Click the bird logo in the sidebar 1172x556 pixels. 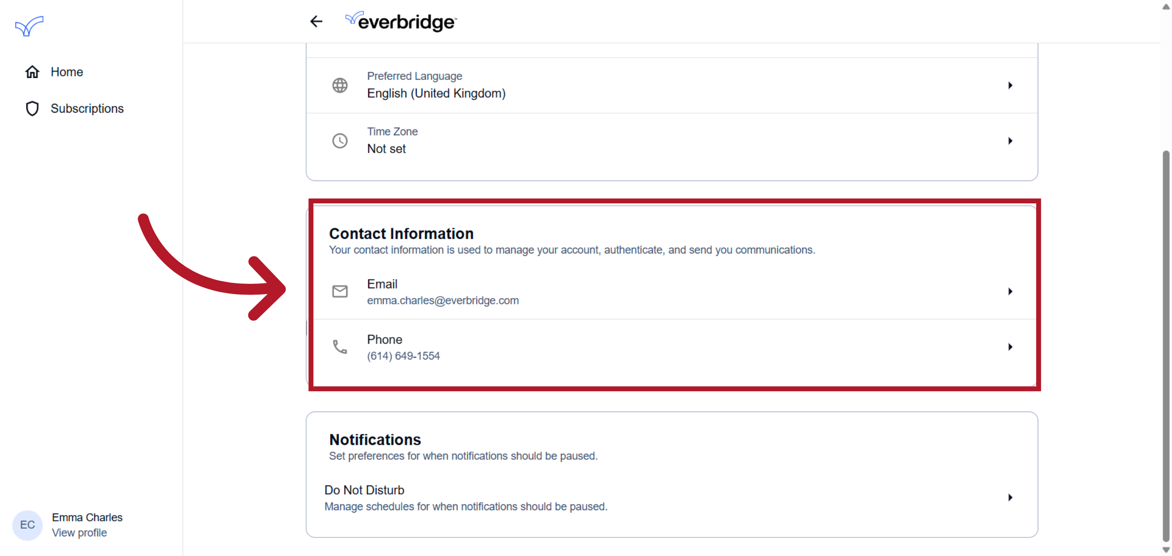point(29,26)
